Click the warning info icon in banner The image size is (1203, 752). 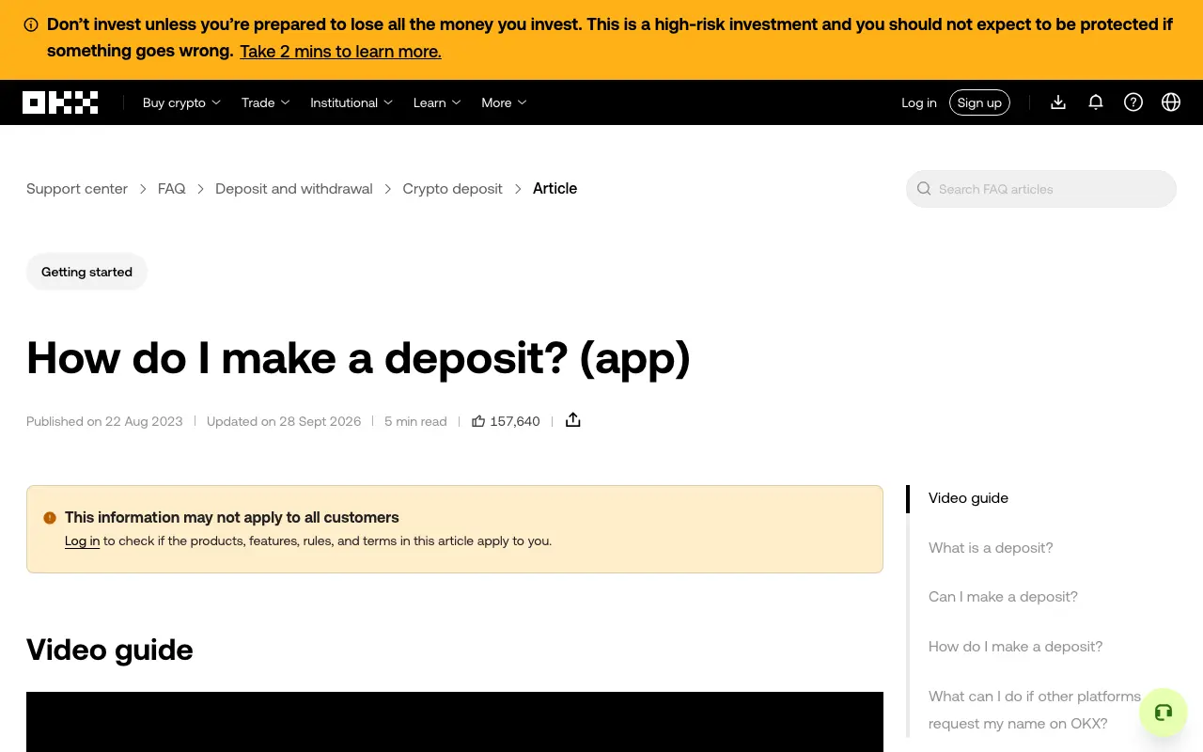[31, 25]
